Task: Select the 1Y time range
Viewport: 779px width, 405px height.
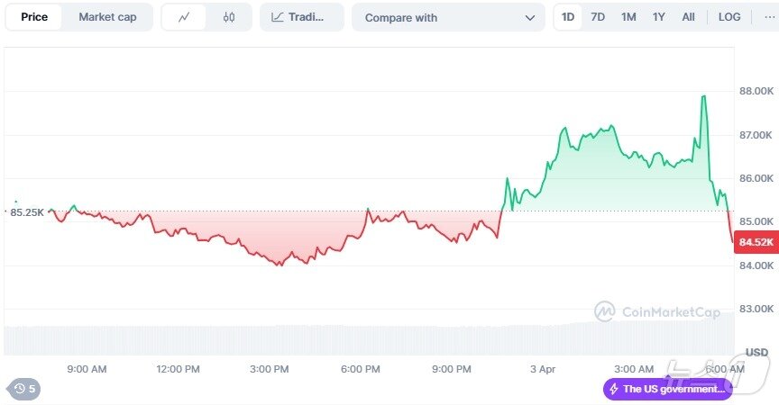Action: click(x=659, y=17)
